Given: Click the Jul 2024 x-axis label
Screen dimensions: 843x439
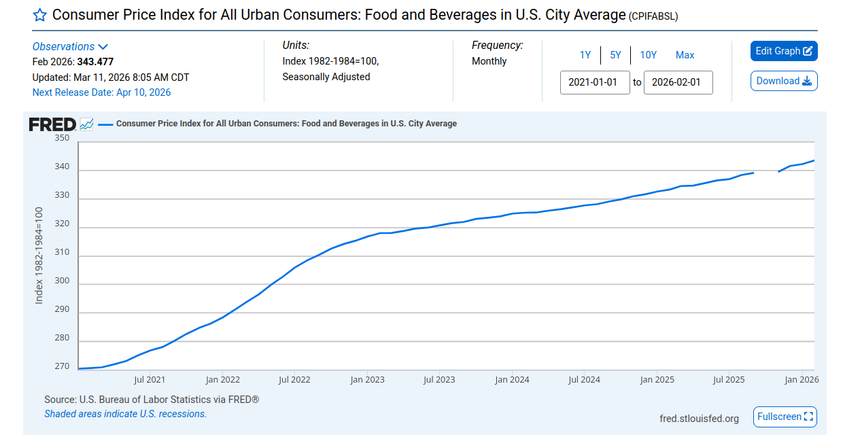Looking at the screenshot, I should point(585,380).
